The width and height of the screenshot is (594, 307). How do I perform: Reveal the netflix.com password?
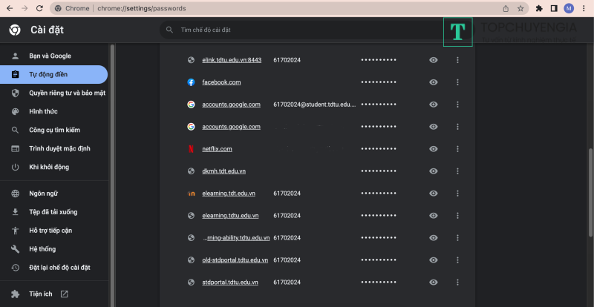pos(434,149)
